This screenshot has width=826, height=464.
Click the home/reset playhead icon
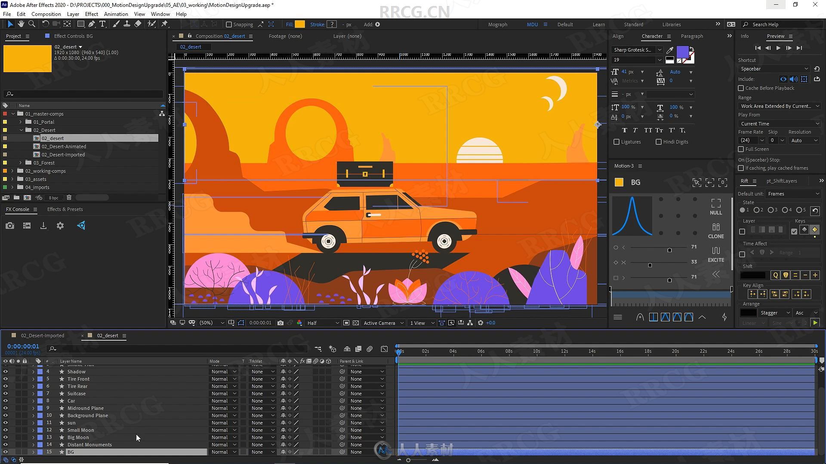click(x=757, y=48)
